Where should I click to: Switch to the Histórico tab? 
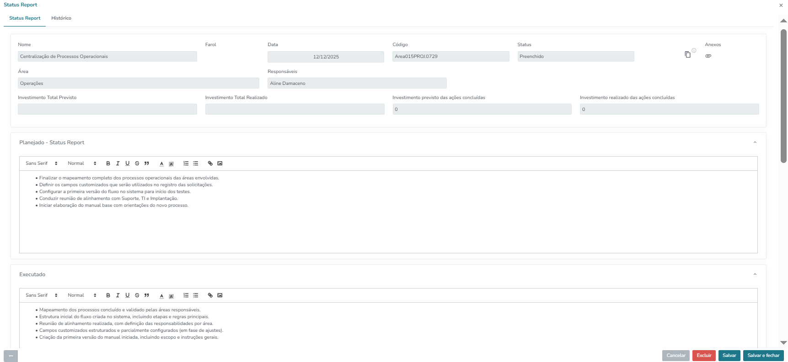(61, 18)
